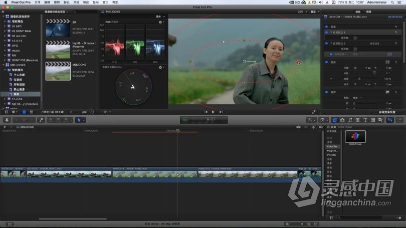Click the share export button
Screen dimensions: 406x228
pos(399,120)
